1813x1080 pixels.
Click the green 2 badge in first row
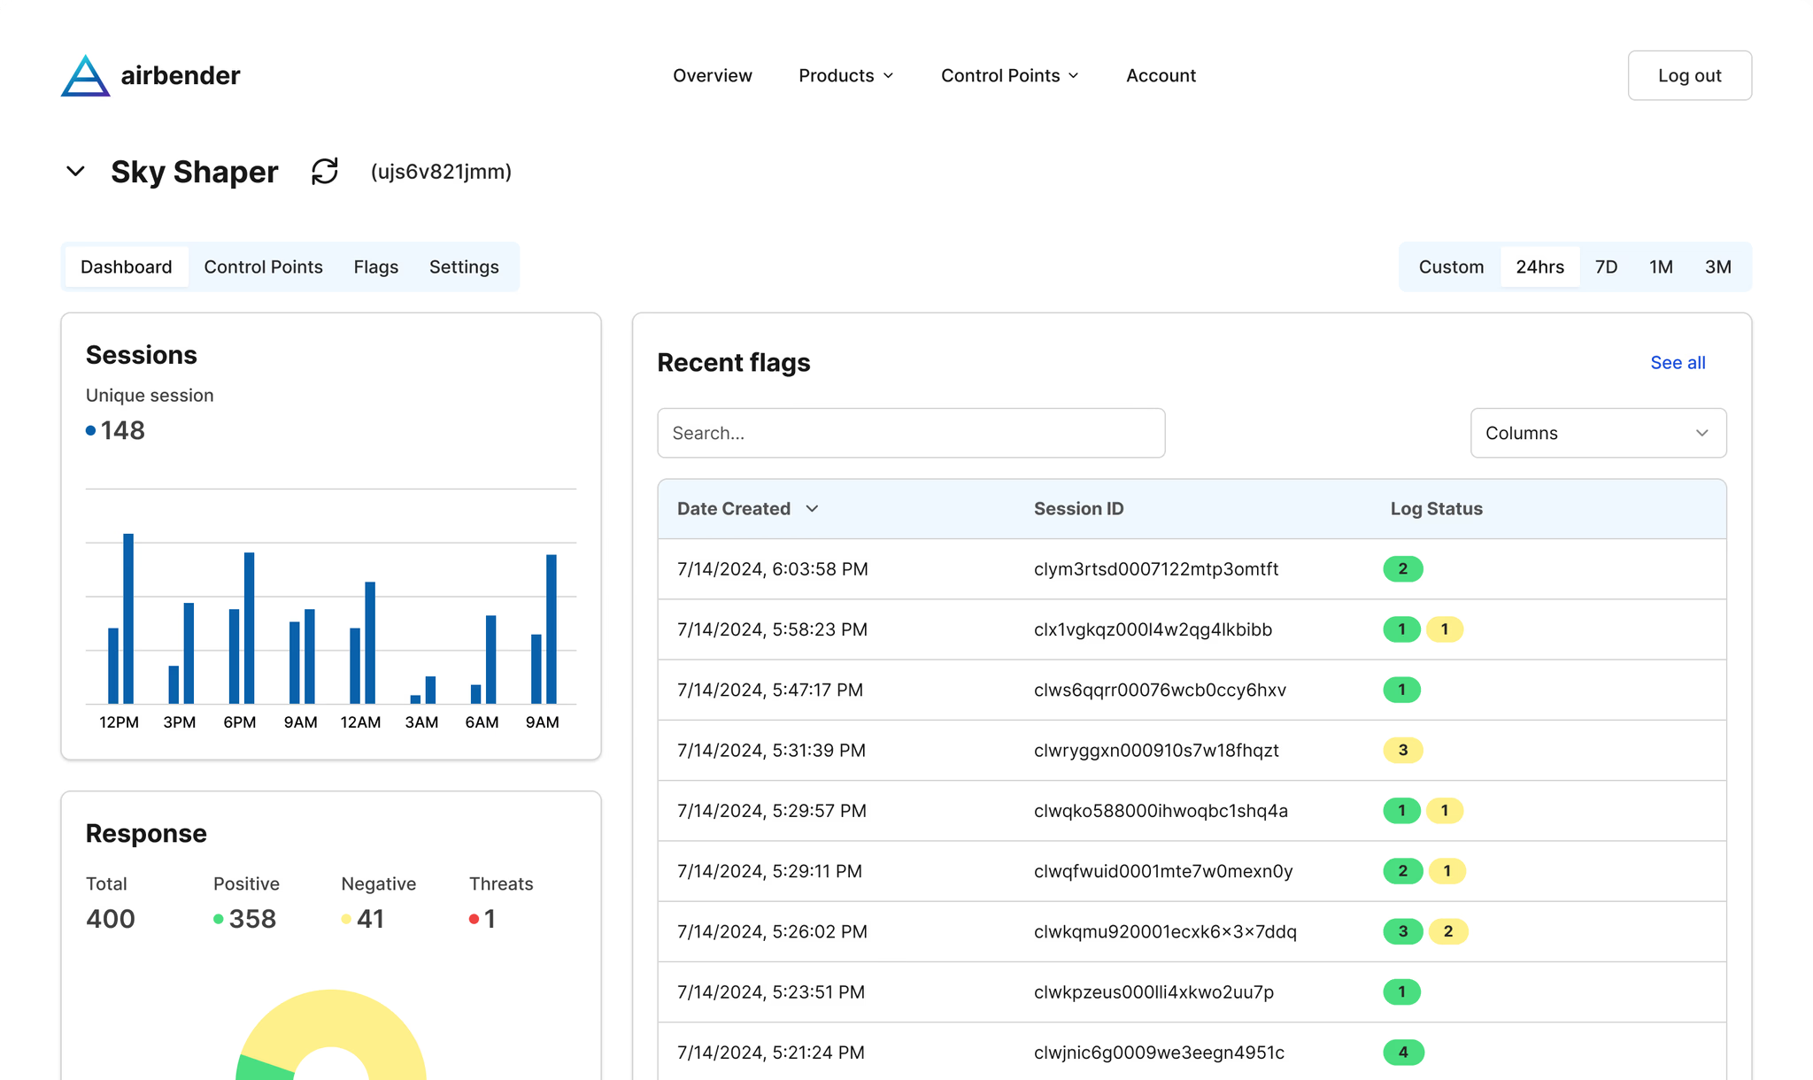[1402, 569]
